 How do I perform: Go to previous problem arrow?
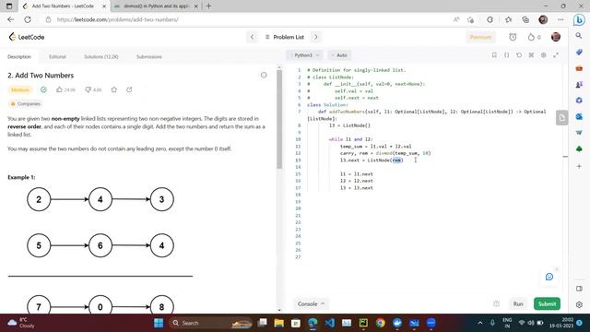click(x=252, y=37)
